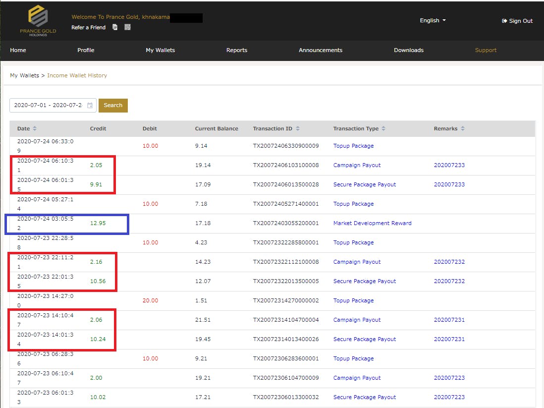Click the referral QR code icon

pyautogui.click(x=127, y=27)
